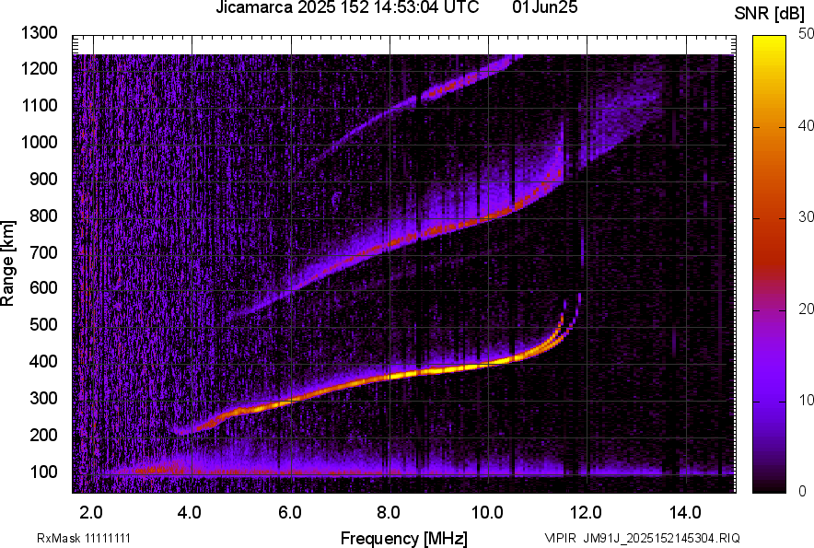This screenshot has width=814, height=548.
Task: Click the range tick label '400'
Action: (x=43, y=361)
